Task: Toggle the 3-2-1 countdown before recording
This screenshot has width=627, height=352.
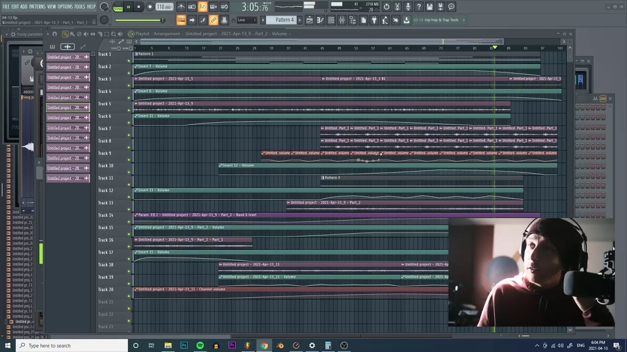Action: pyautogui.click(x=202, y=7)
